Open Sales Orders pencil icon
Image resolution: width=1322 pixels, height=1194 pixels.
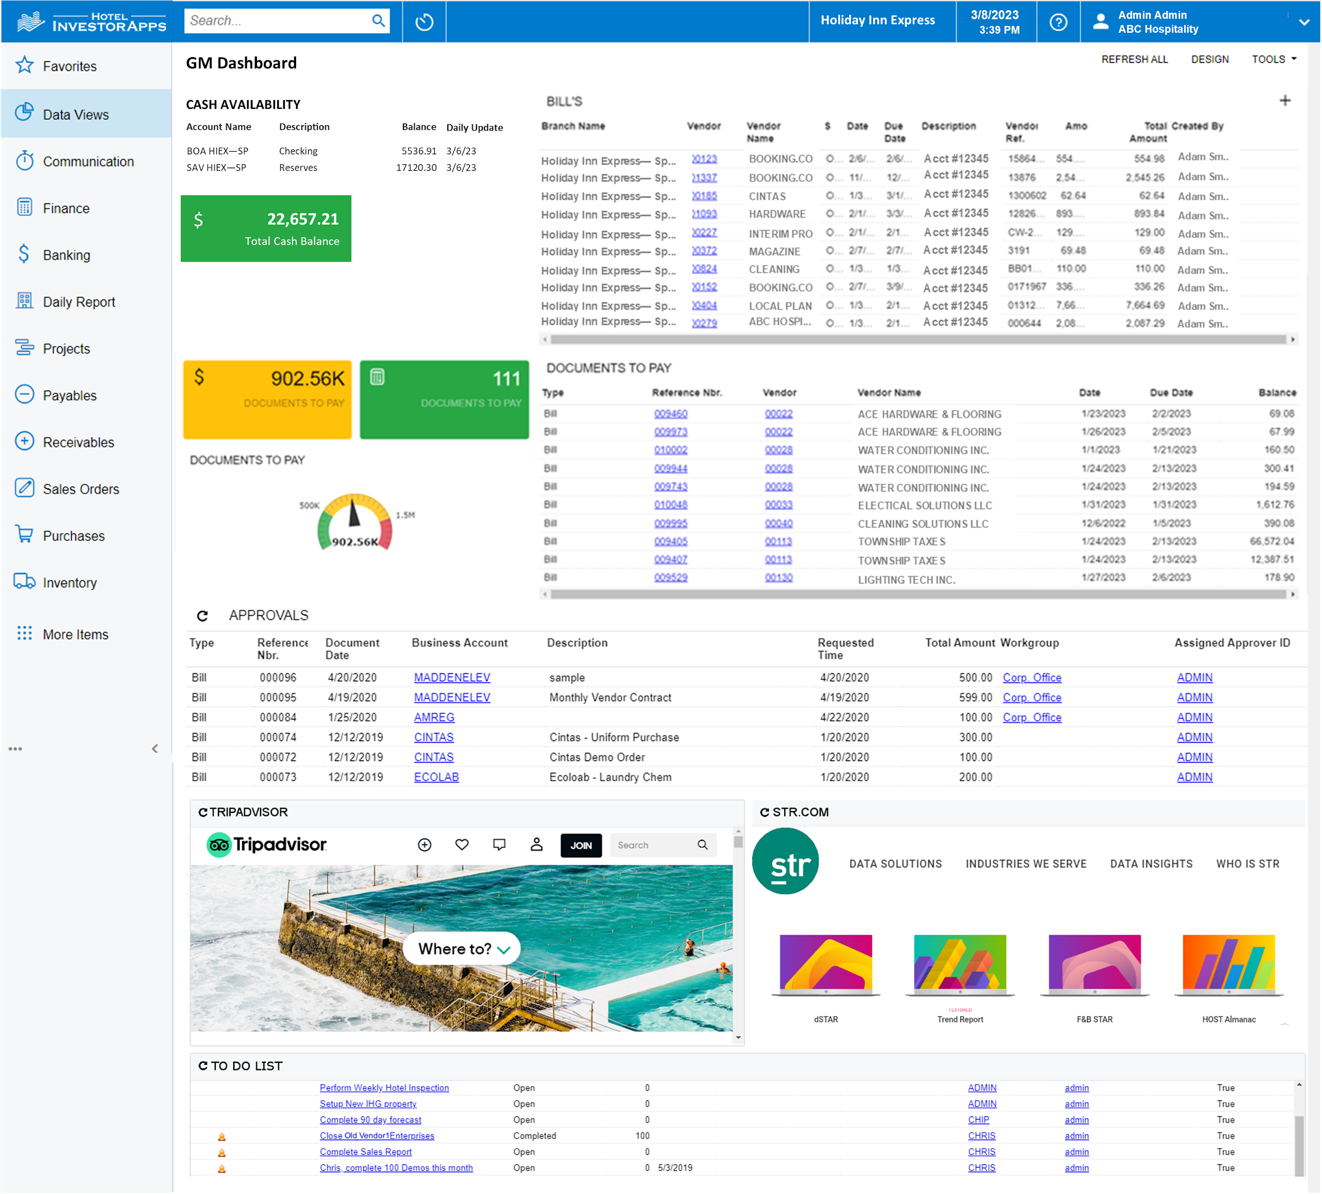[x=24, y=488]
